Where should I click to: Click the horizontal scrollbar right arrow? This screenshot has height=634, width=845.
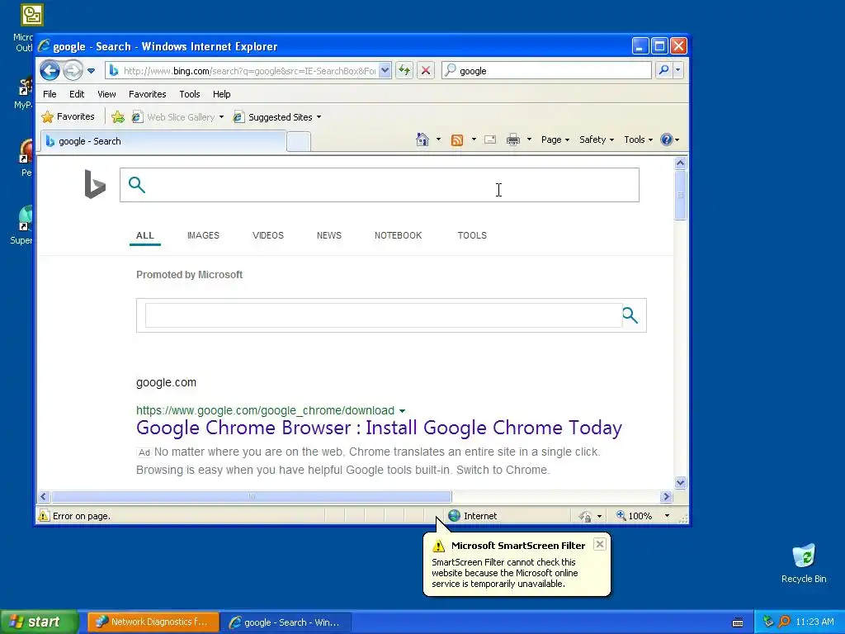coord(666,496)
